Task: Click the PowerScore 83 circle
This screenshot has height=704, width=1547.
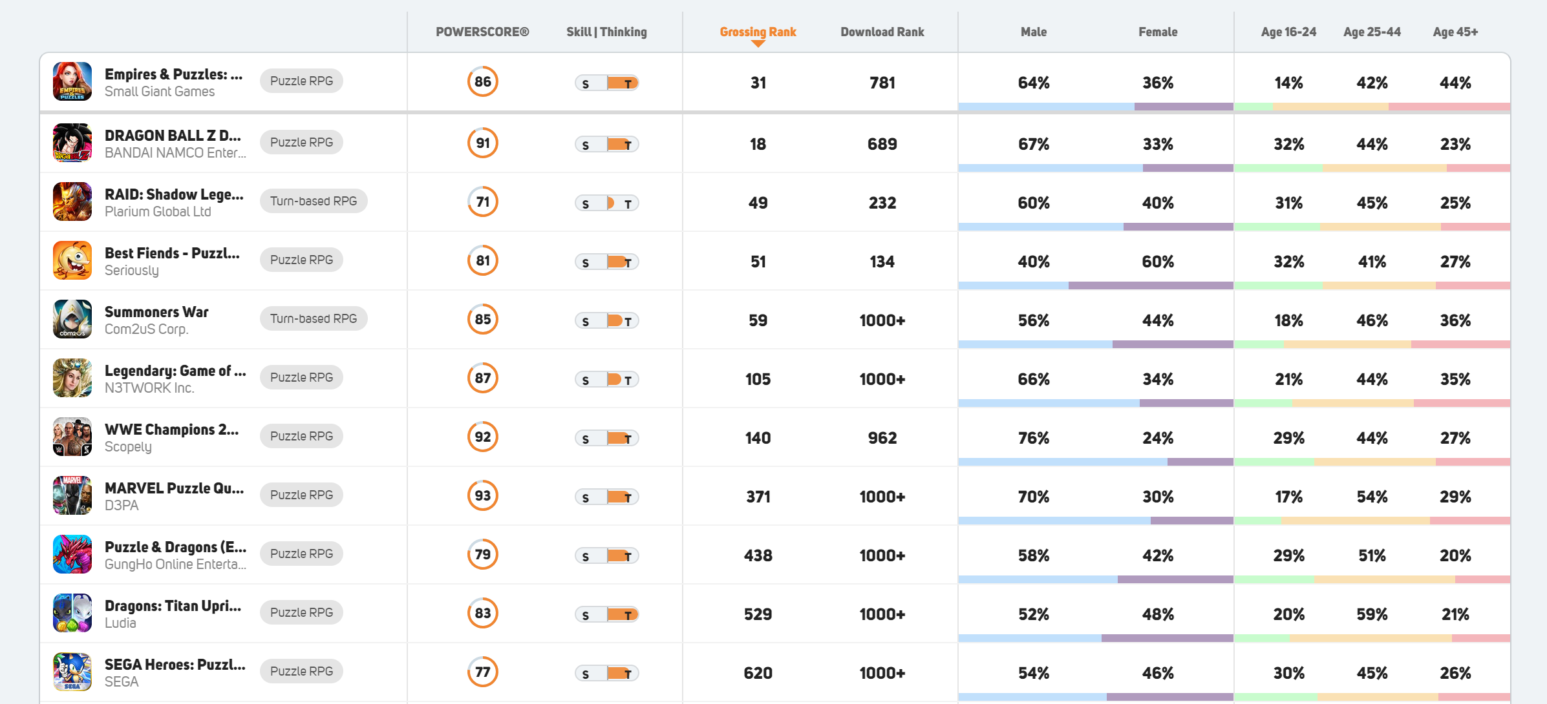Action: 483,613
